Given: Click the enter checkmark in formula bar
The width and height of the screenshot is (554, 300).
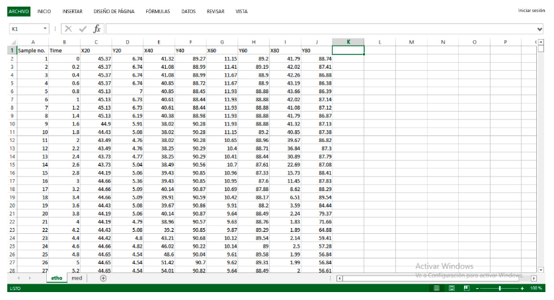Looking at the screenshot, I should point(83,29).
